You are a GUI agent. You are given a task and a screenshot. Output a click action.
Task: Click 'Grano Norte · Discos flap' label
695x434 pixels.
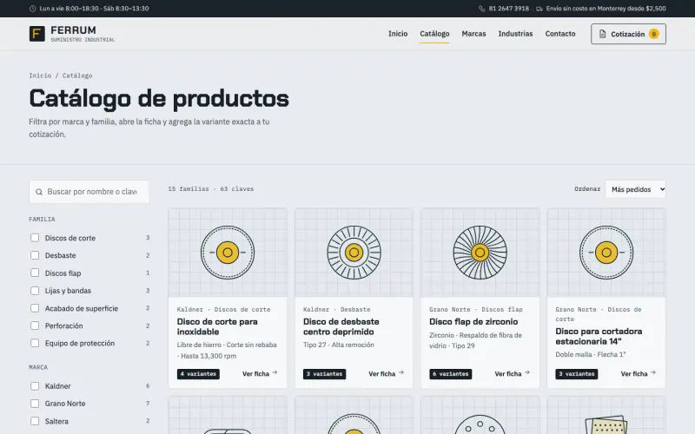pos(475,310)
